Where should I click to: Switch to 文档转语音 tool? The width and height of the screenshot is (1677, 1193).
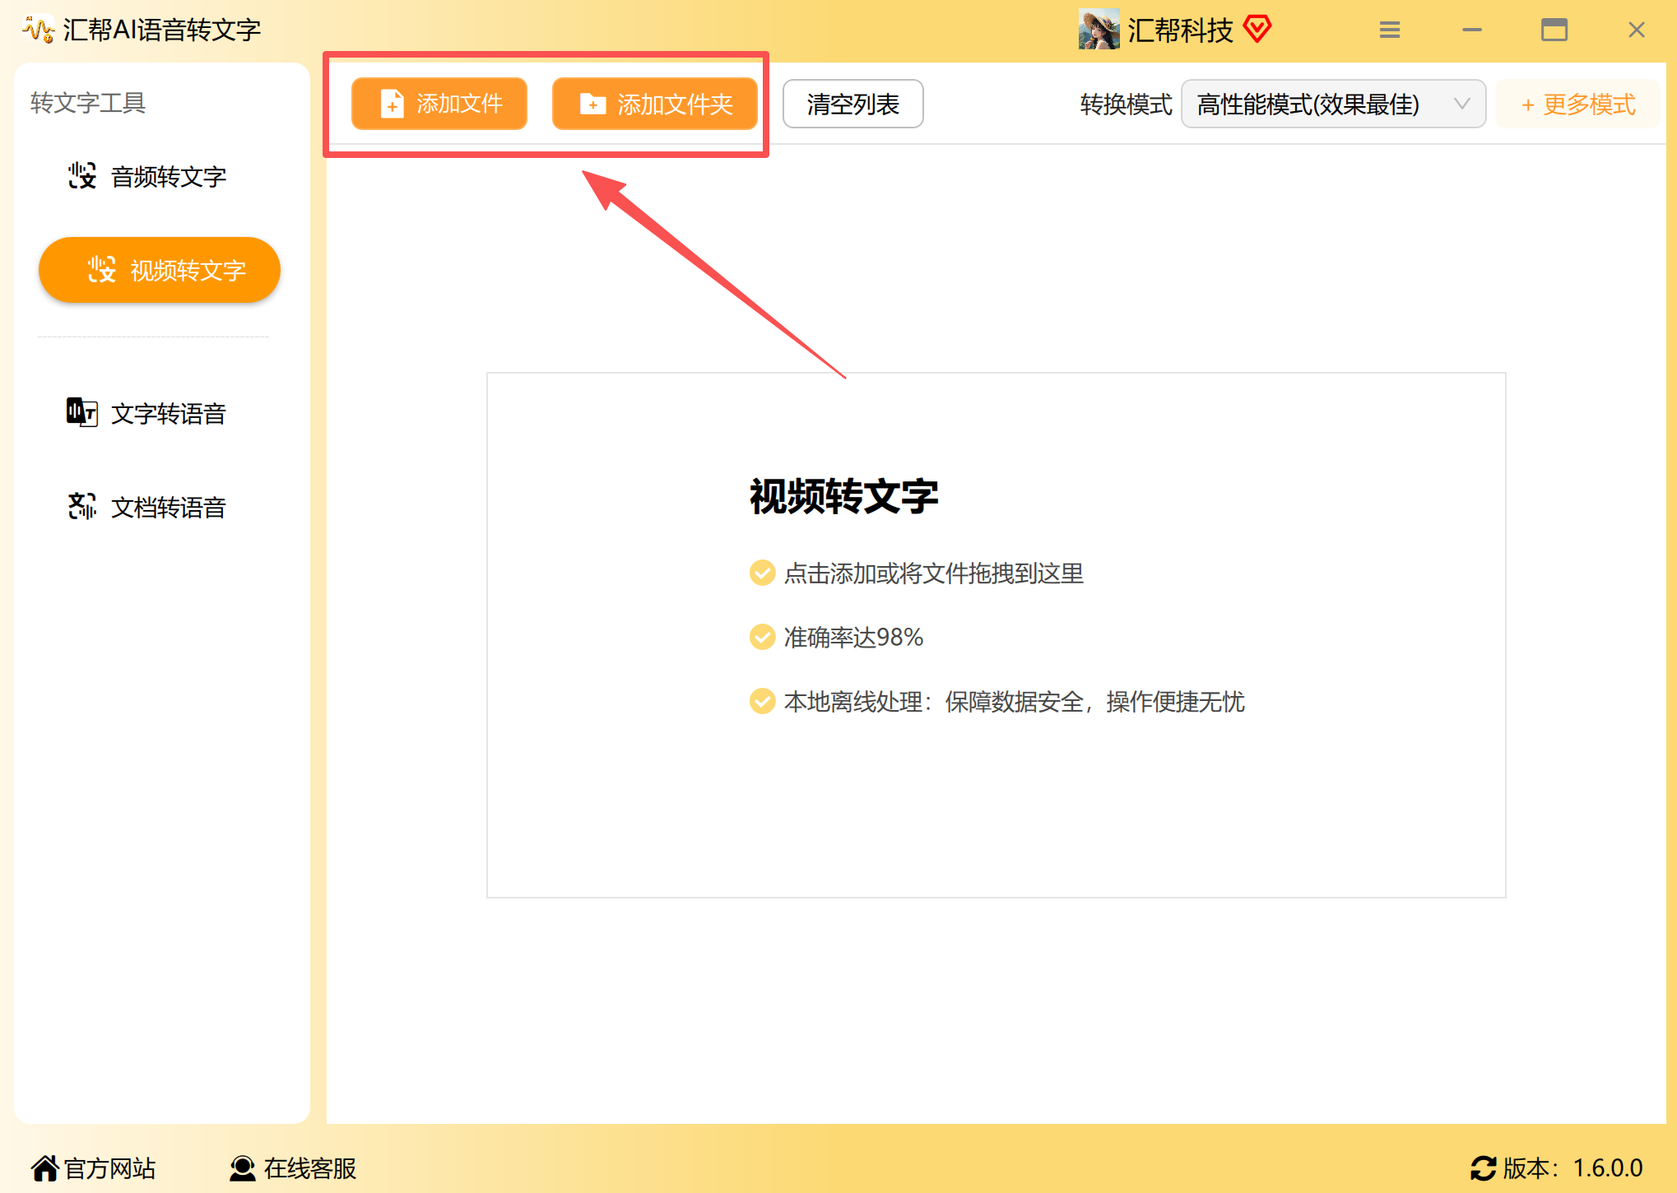[x=147, y=507]
